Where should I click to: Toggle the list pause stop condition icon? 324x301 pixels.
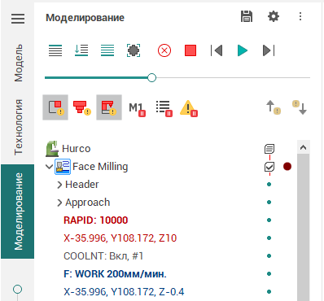click(x=164, y=108)
